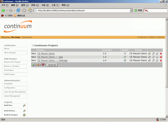This screenshot has width=168, height=122.
Task: Build now icon for CE Maven Demo row
Action: click(x=149, y=53)
